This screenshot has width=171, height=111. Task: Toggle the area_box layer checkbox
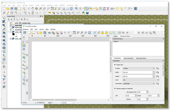(x=11, y=25)
